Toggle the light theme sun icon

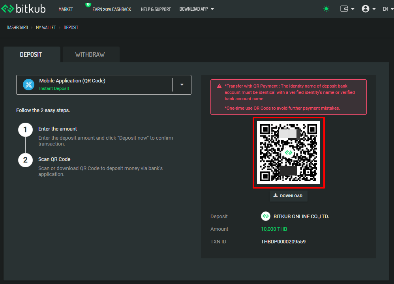pyautogui.click(x=326, y=9)
